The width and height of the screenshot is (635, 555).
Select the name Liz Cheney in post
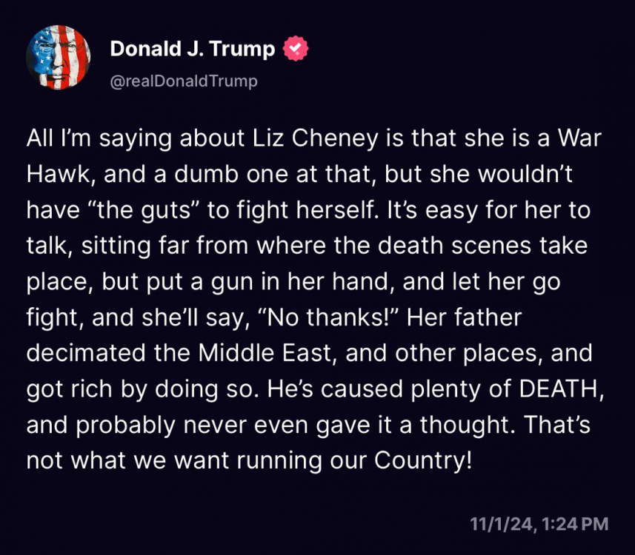[x=315, y=139]
